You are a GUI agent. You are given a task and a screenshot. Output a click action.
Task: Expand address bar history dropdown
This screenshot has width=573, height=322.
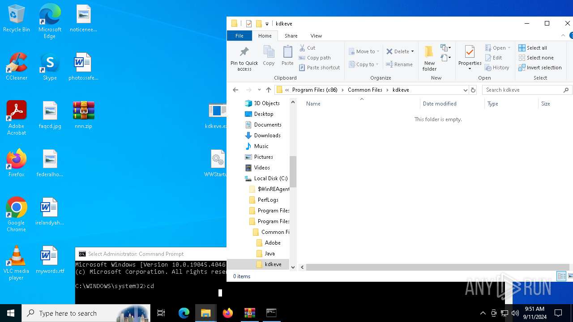[x=465, y=90]
